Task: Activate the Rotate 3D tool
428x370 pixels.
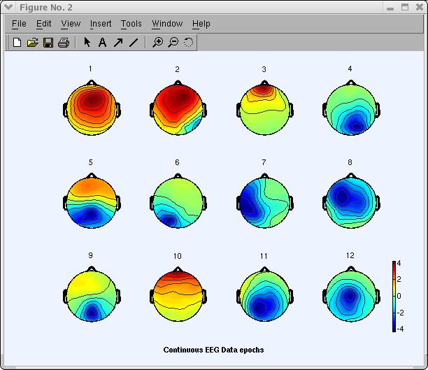Action: tap(188, 43)
